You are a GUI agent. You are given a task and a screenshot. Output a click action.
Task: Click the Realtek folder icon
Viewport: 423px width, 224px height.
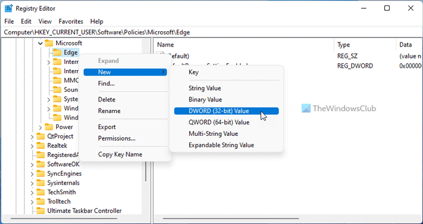(40, 146)
